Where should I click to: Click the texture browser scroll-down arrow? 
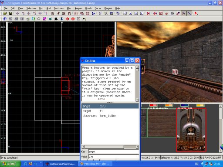click(x=221, y=151)
